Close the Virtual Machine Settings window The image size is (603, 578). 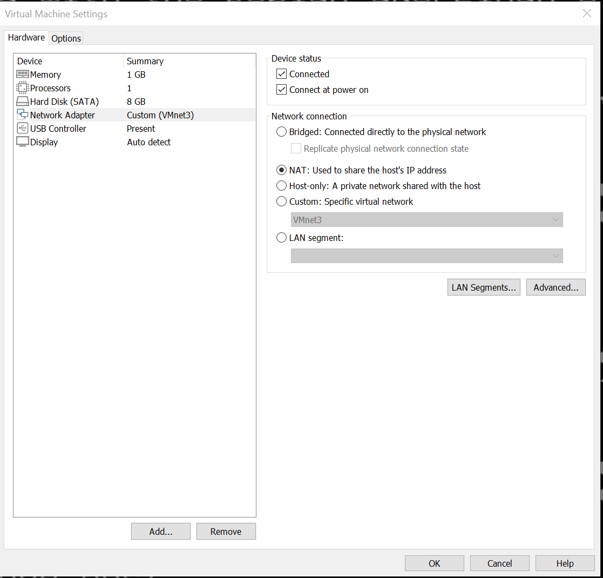(x=587, y=14)
